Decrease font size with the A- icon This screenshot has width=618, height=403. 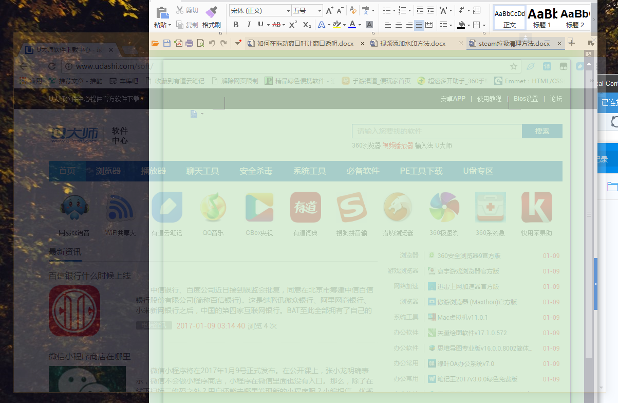pos(340,10)
